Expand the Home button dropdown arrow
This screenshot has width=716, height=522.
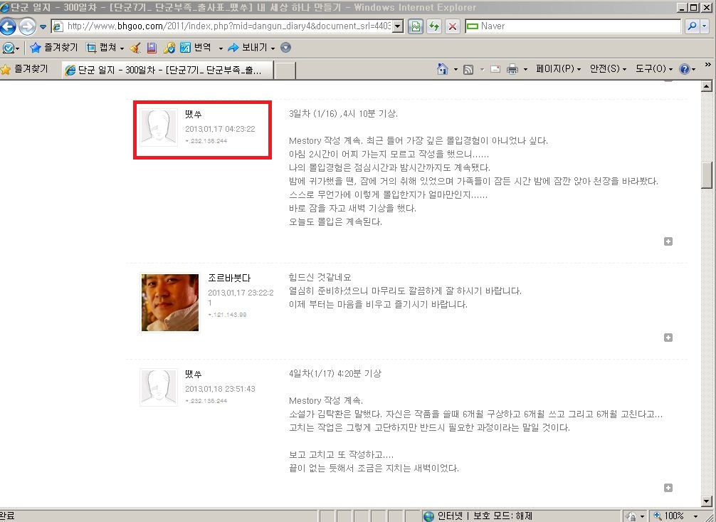[456, 70]
